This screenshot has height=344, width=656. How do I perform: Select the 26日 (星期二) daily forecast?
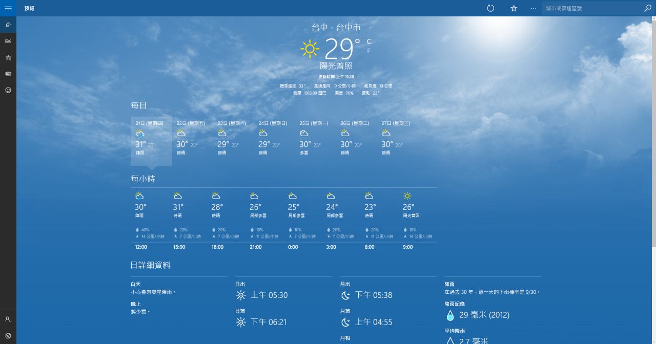tap(356, 141)
